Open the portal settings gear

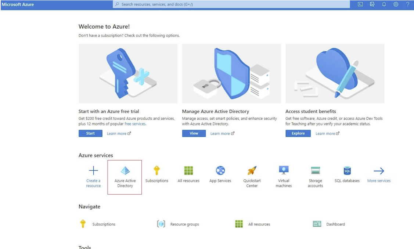pos(396,4)
